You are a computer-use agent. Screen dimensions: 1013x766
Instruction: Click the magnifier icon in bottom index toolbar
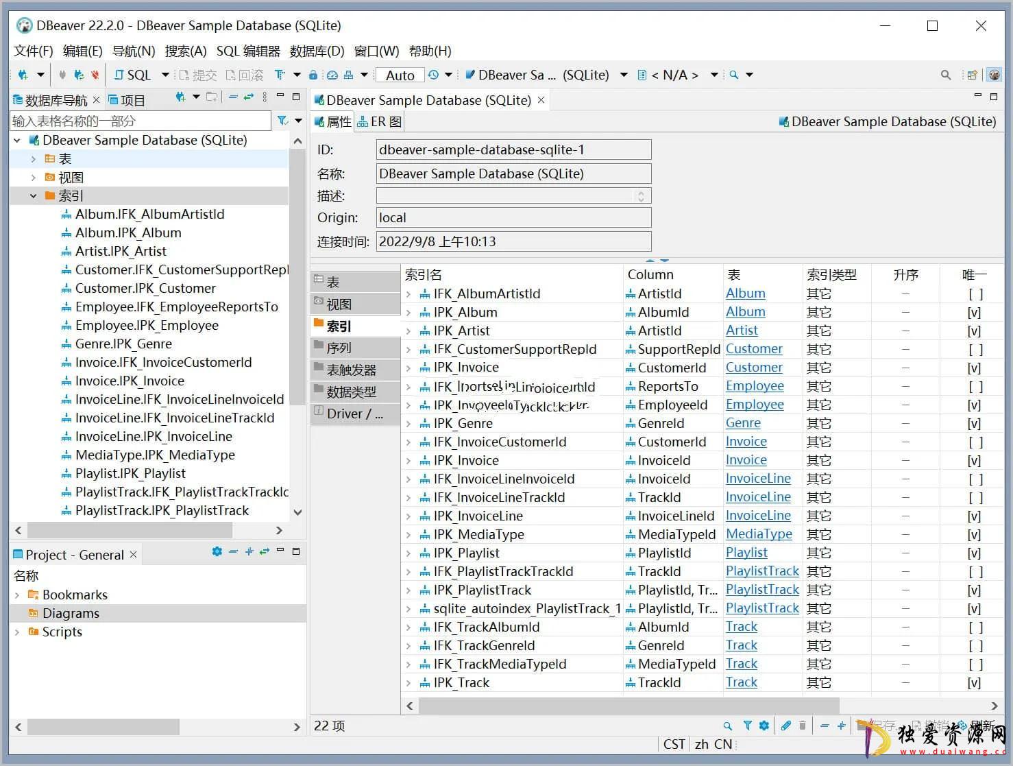coord(727,726)
